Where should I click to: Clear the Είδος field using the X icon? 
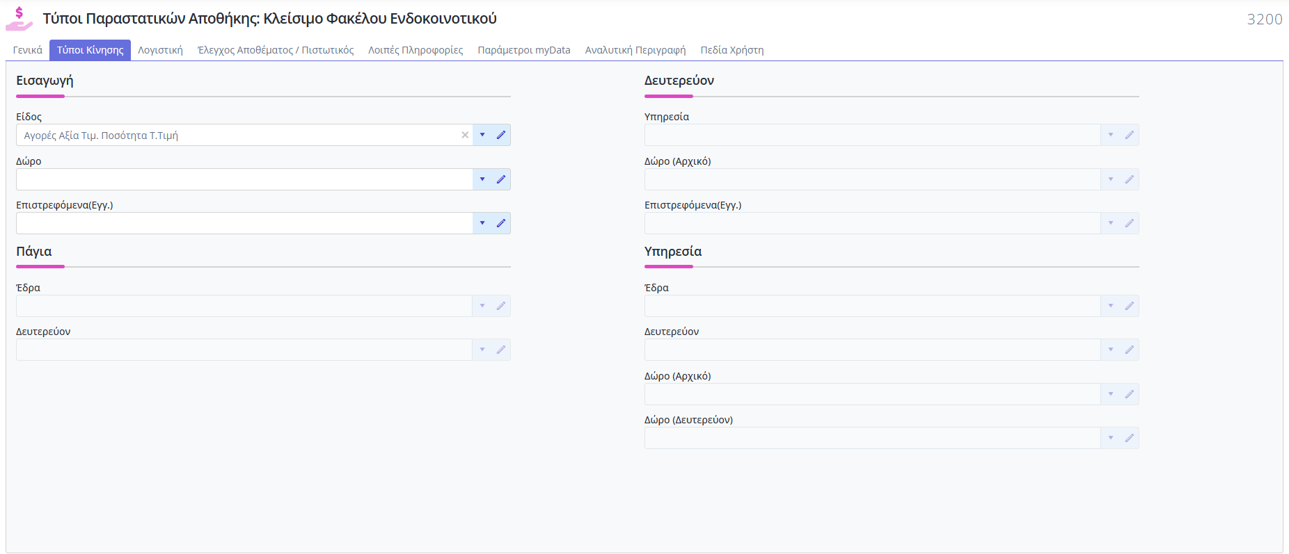pyautogui.click(x=465, y=135)
